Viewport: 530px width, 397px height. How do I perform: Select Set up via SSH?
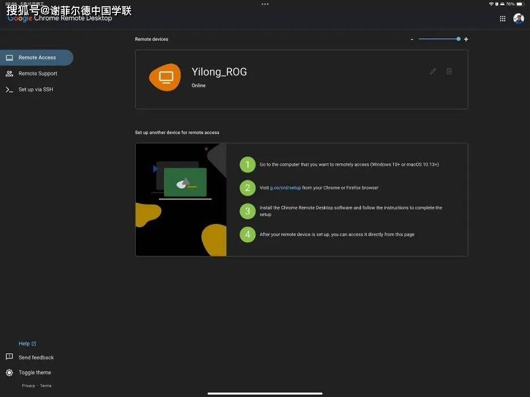point(36,89)
